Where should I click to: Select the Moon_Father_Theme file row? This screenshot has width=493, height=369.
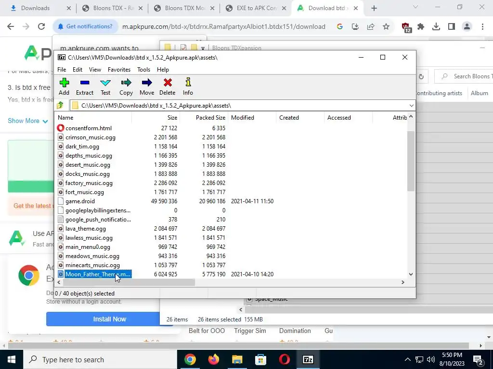(x=232, y=274)
